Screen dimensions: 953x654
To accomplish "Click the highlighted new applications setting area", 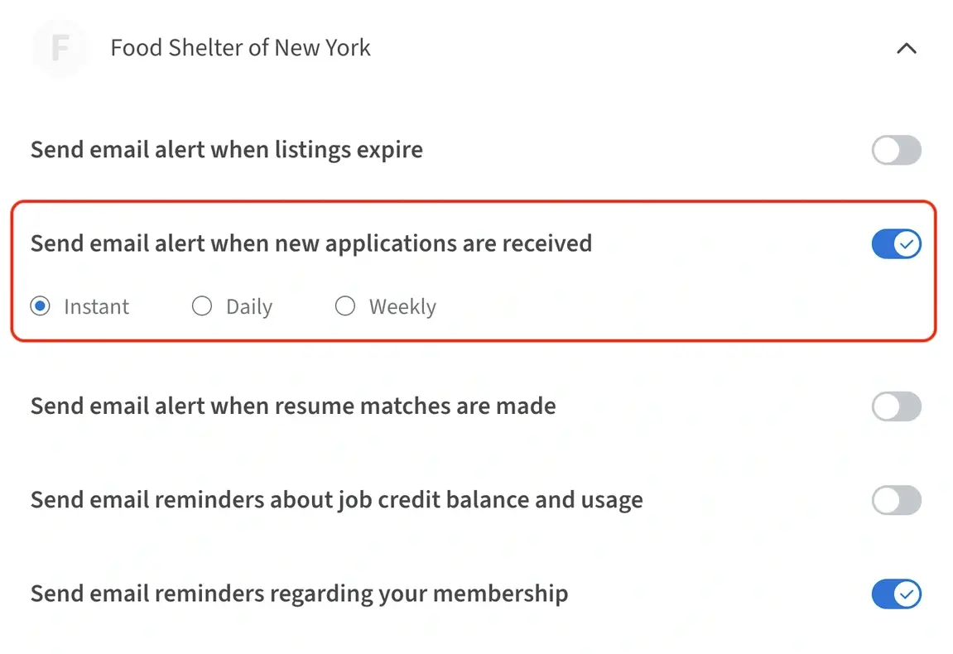I will point(472,269).
